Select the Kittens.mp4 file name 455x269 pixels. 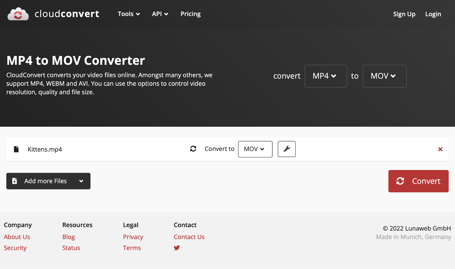45,149
